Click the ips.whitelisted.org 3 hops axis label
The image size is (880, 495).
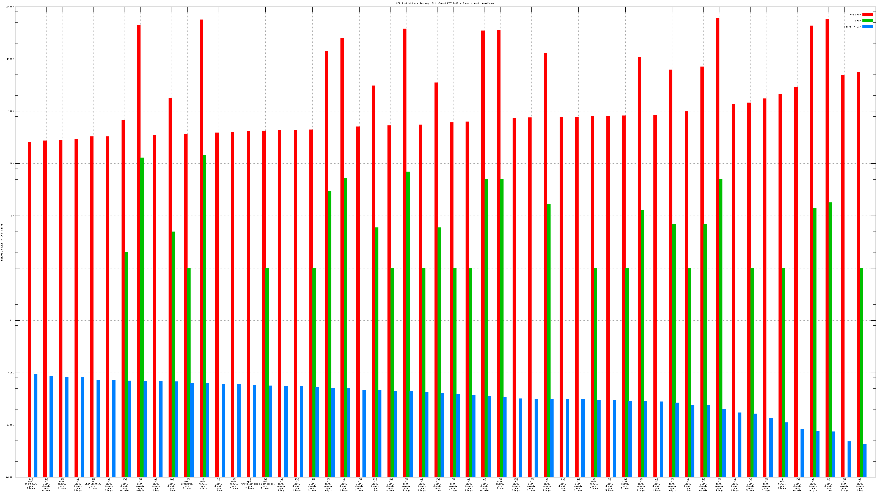(x=93, y=484)
